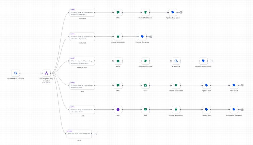This screenshot has height=145, width=253.
Task: Open the Lost condition box
Action: tap(82, 110)
